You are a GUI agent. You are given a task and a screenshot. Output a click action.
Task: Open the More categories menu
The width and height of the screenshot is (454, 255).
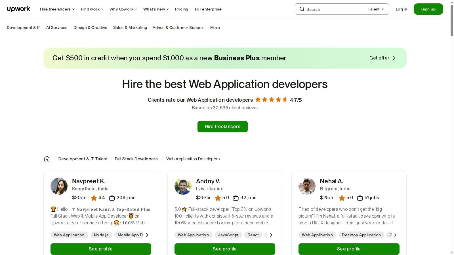215,27
